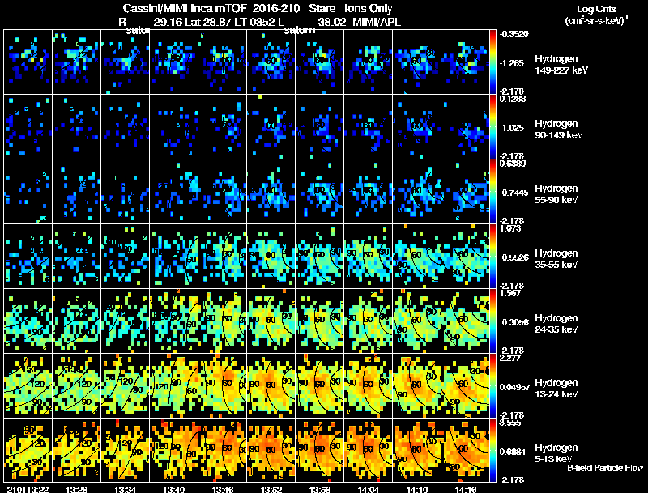Select the Hydrogen 5-13 keV panel at 14:16

click(465, 450)
